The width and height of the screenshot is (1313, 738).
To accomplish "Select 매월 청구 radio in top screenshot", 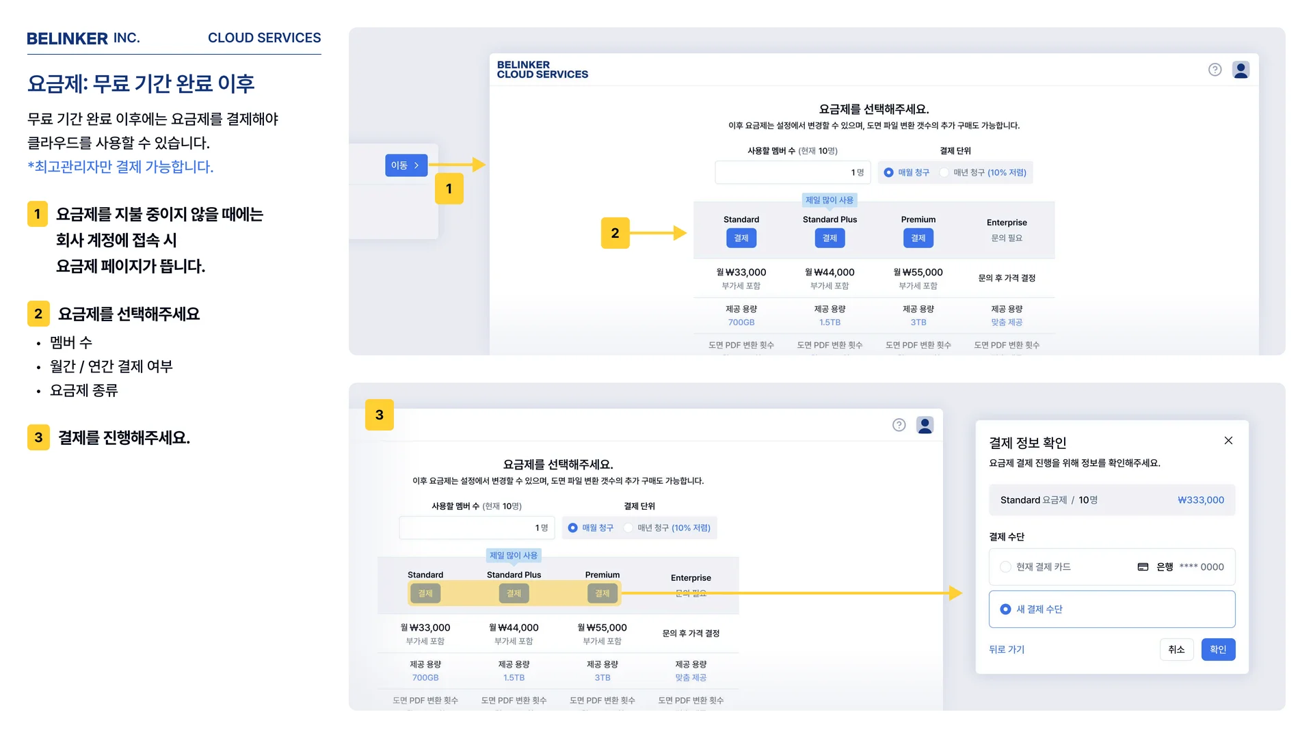I will 888,173.
